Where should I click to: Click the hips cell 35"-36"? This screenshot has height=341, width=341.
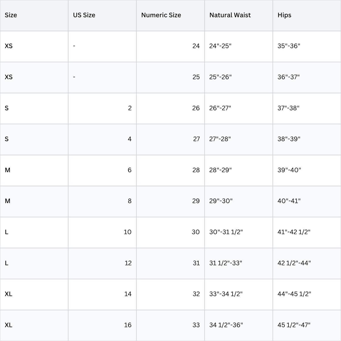[307, 46]
